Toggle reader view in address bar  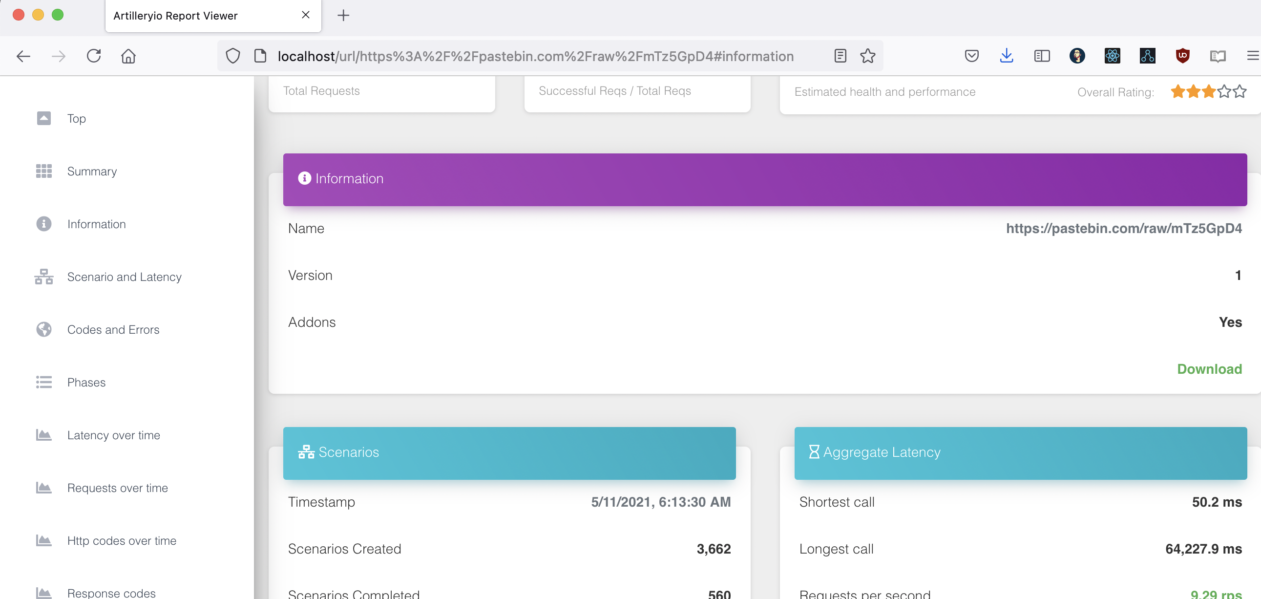[x=840, y=56]
